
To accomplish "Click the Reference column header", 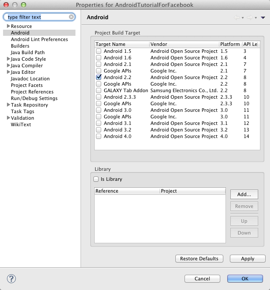I will click(127, 191).
